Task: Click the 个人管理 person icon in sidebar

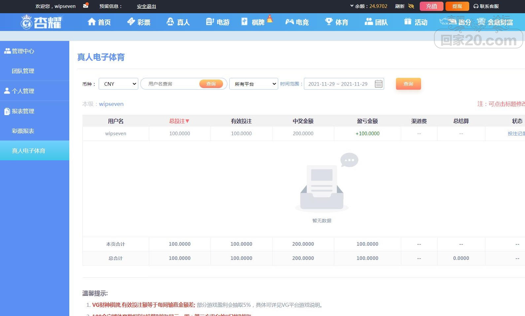Action: click(x=7, y=91)
